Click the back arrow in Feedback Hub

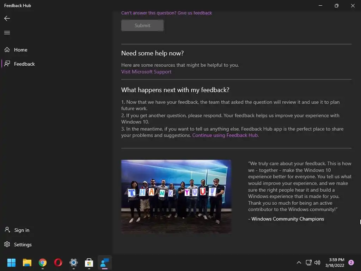point(7,18)
